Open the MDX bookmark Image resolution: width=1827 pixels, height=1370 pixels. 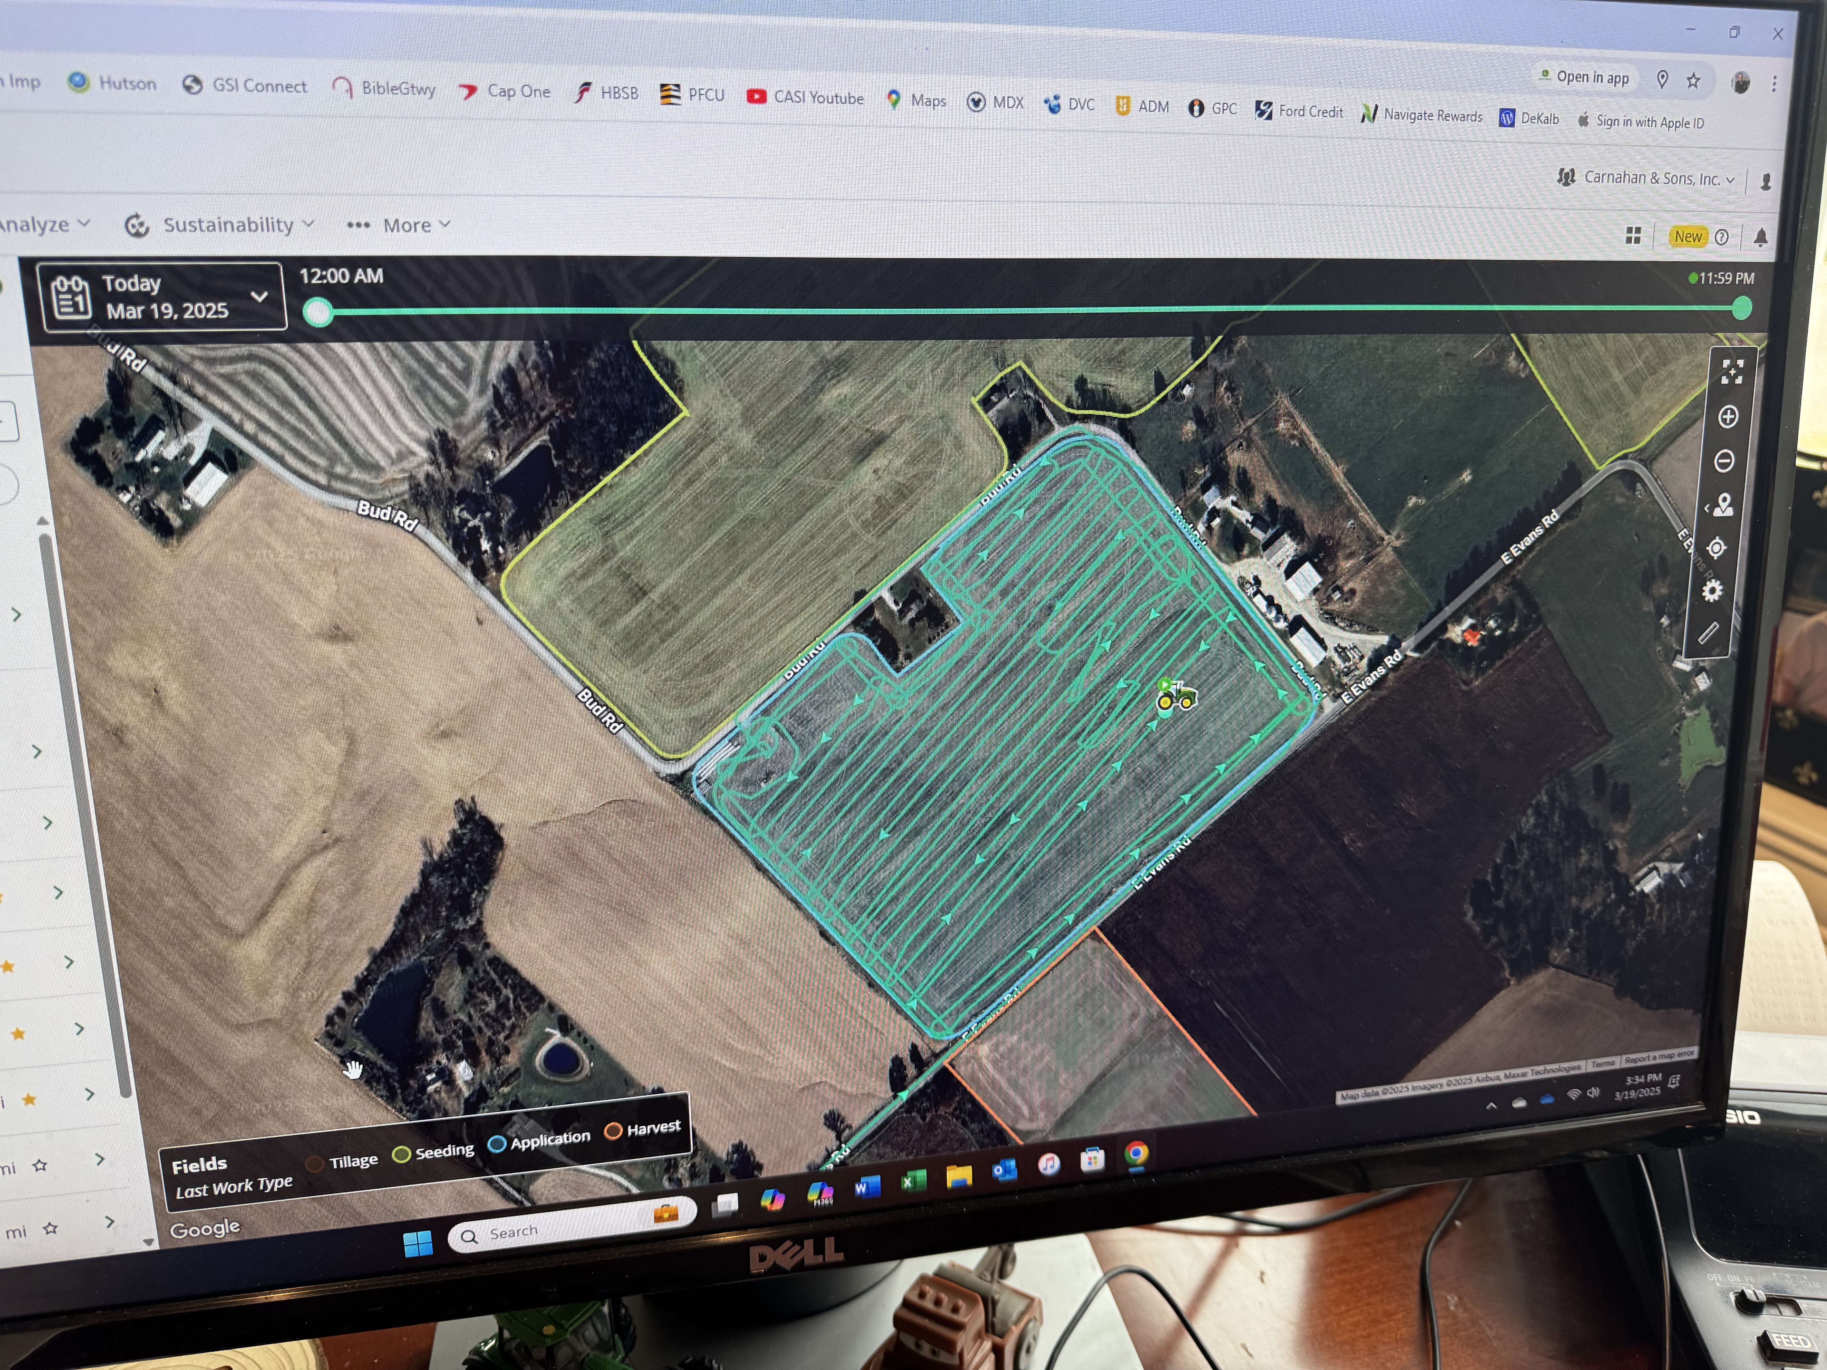pos(995,102)
